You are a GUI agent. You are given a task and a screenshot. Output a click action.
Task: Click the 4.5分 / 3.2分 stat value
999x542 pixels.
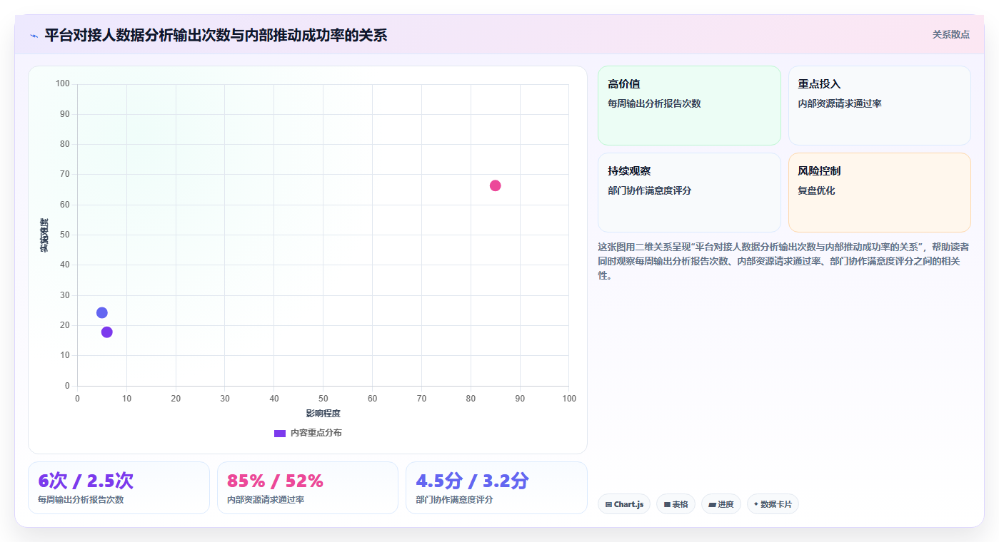pos(472,481)
